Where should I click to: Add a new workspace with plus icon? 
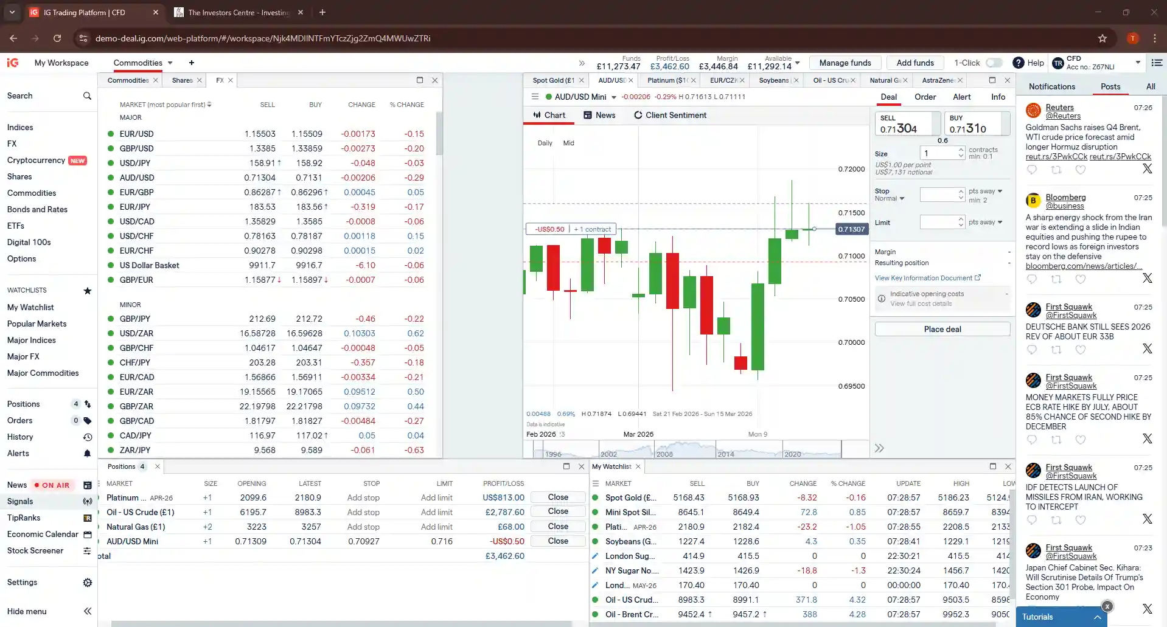coord(192,63)
